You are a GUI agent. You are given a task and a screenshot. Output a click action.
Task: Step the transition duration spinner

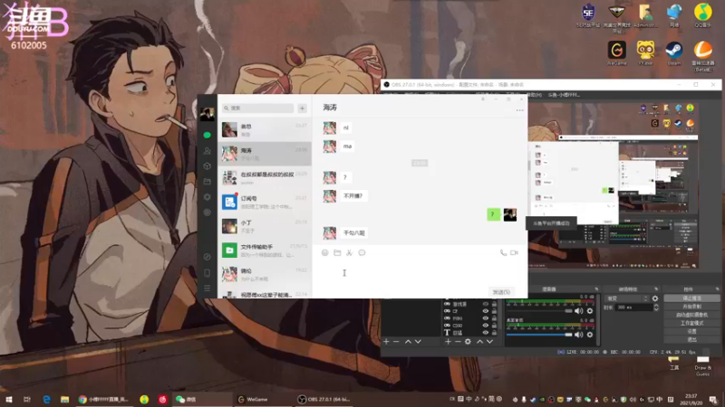655,308
